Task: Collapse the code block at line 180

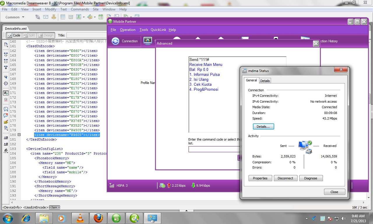Action: 19,135
